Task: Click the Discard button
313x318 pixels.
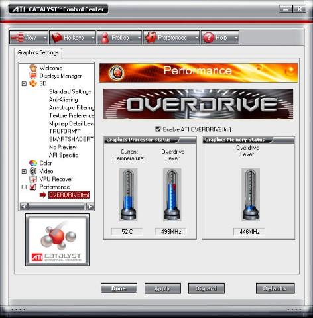Action: (206, 288)
